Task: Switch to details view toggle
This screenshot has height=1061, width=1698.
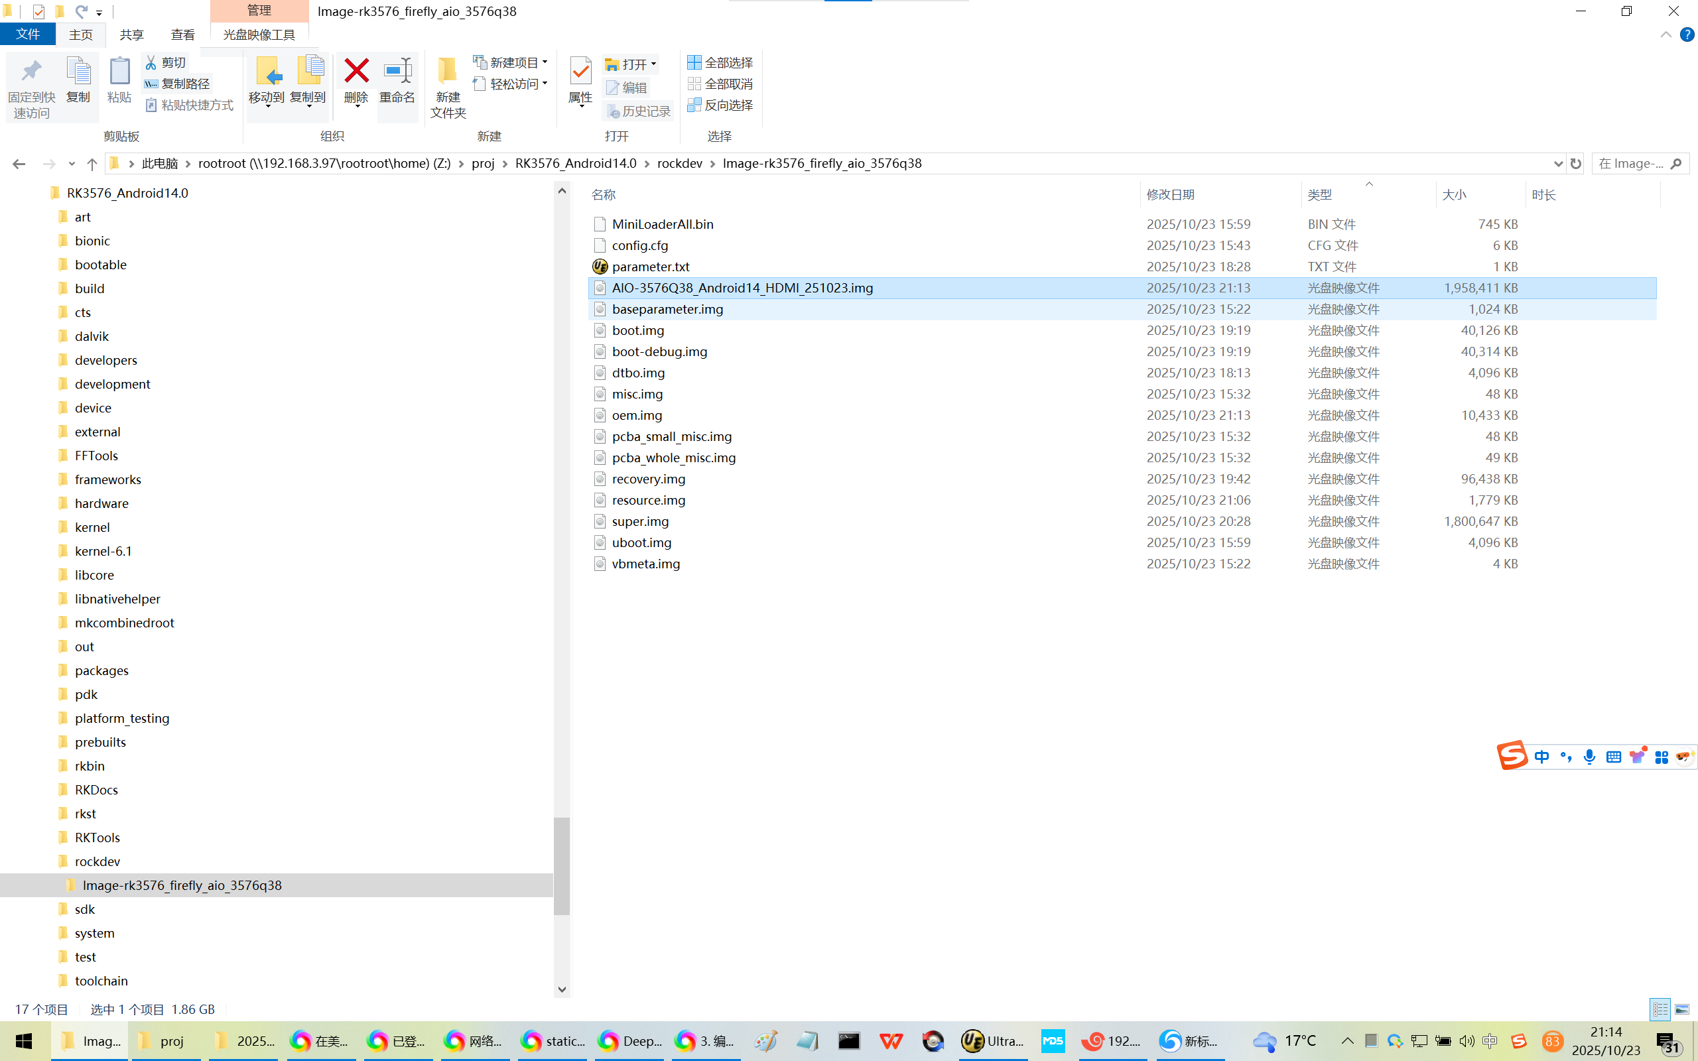Action: pyautogui.click(x=1660, y=1009)
